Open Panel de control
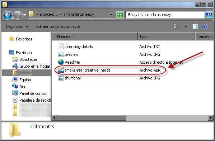 pos(33,93)
